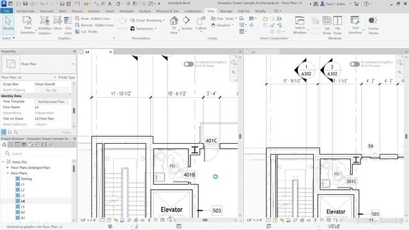Image resolution: width=409 pixels, height=230 pixels.
Task: Open Visibility/Graphics settings
Action: click(45, 26)
